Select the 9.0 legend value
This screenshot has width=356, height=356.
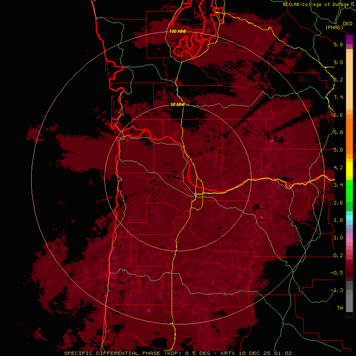click(x=338, y=62)
